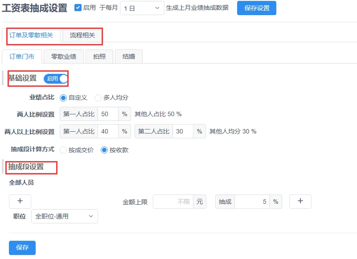Switch to the 流程相关 tab
Viewport: 357px width, 259px height.
82,35
